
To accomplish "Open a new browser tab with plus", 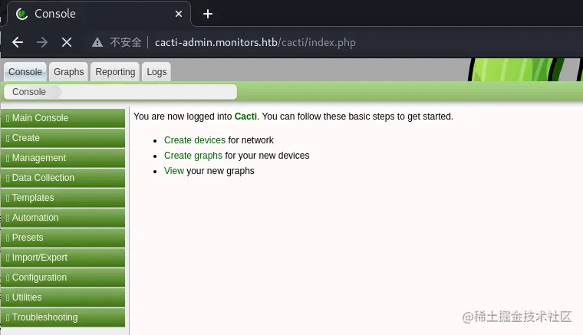I will tap(208, 14).
